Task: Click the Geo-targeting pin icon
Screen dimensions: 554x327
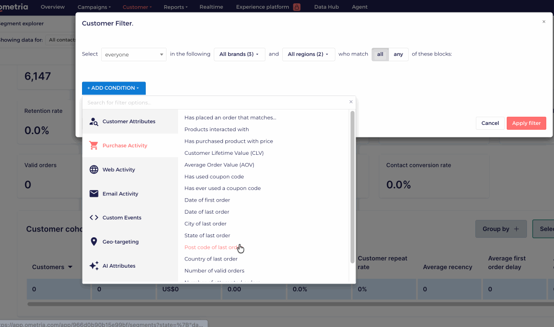Action: [94, 242]
